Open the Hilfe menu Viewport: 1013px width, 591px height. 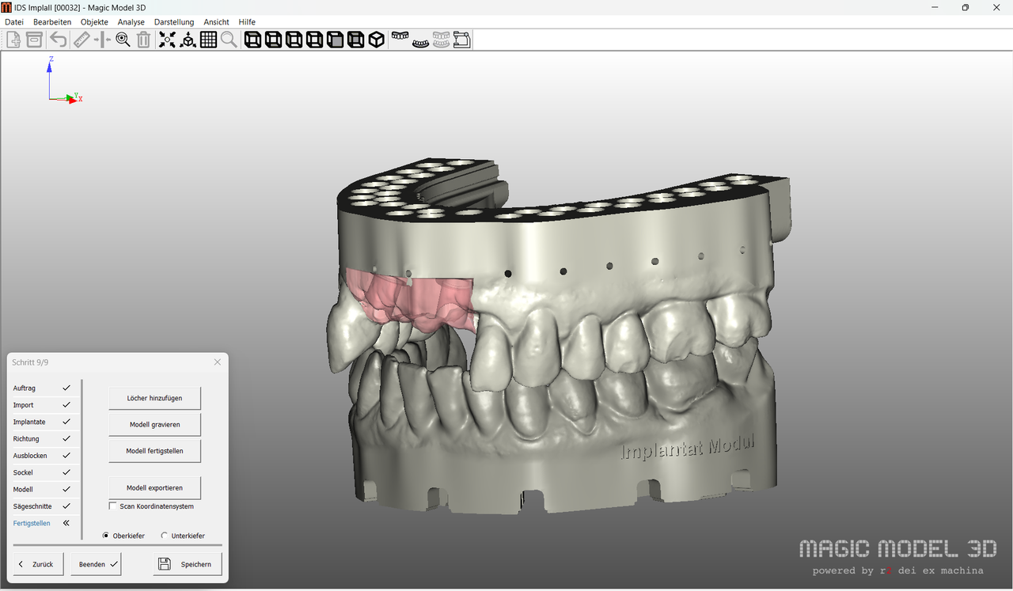click(247, 22)
